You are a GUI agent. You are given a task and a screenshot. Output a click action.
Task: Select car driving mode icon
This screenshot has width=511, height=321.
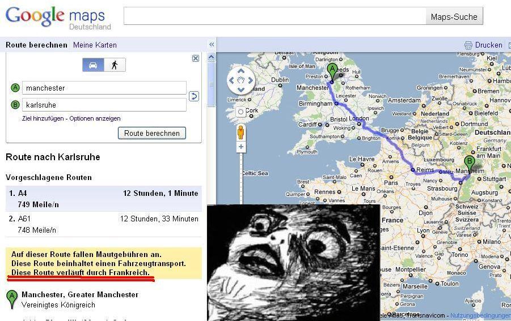point(93,65)
